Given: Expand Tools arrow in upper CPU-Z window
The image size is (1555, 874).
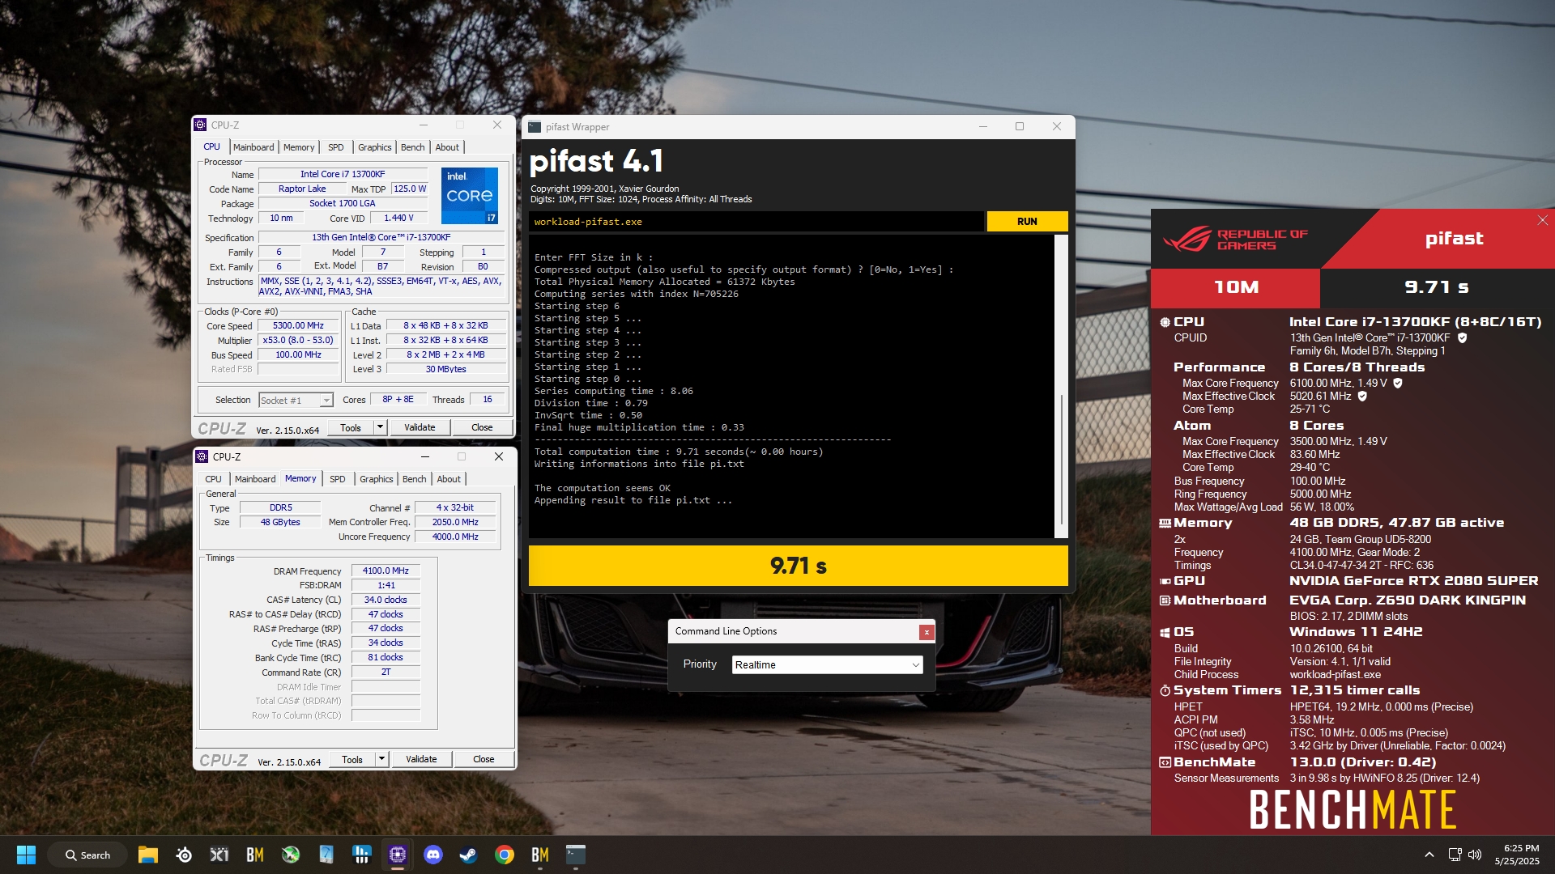Looking at the screenshot, I should point(380,427).
